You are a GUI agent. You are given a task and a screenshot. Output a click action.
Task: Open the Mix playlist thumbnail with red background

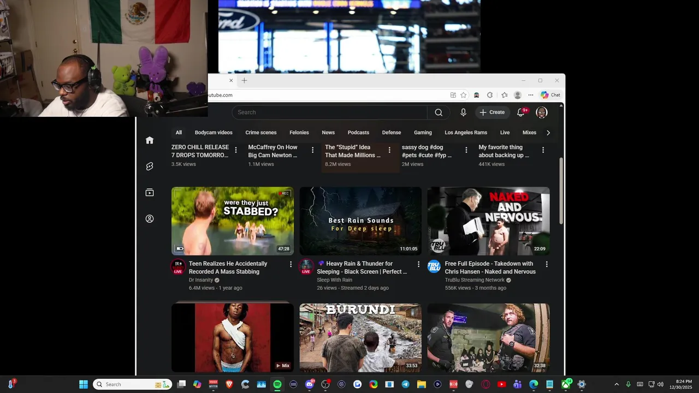(233, 338)
